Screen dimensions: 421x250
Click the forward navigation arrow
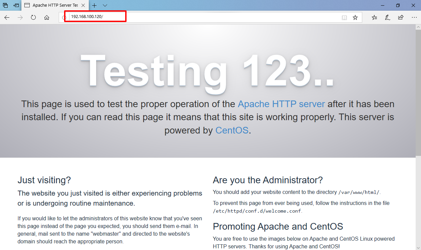tap(20, 18)
